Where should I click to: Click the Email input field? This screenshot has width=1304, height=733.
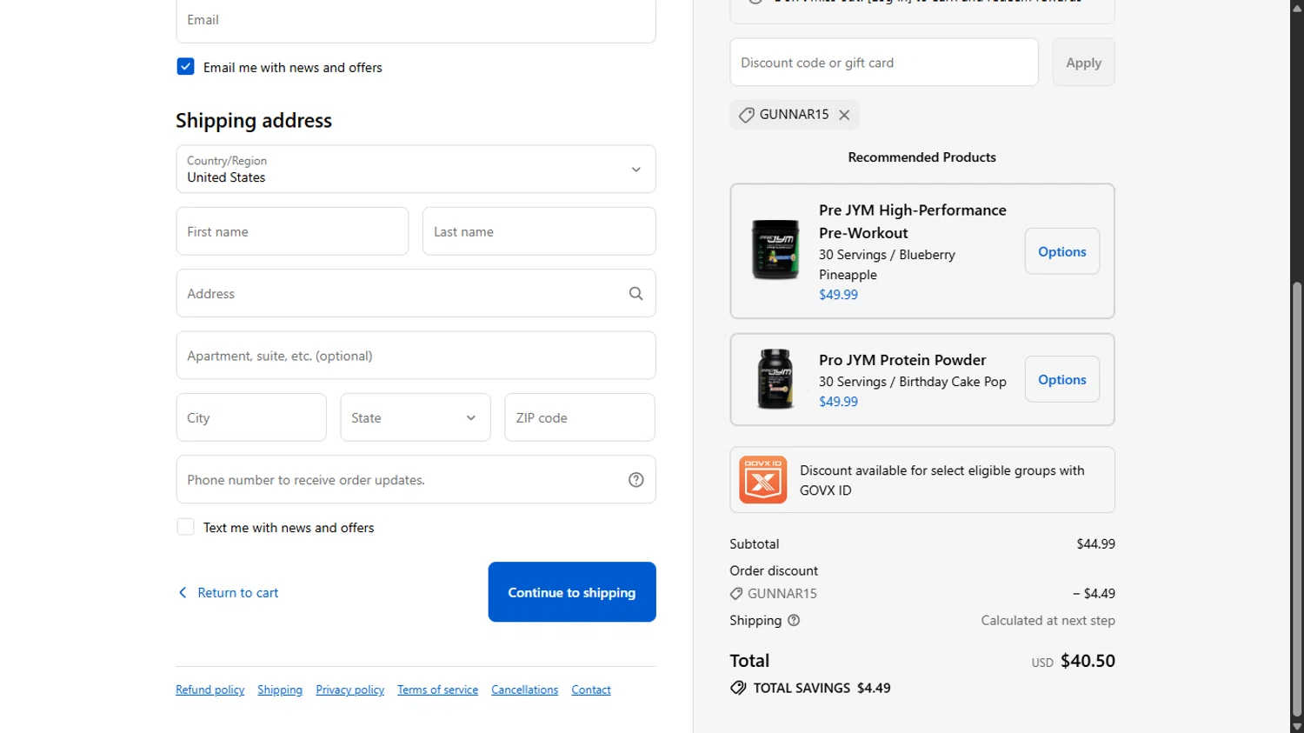(x=416, y=19)
